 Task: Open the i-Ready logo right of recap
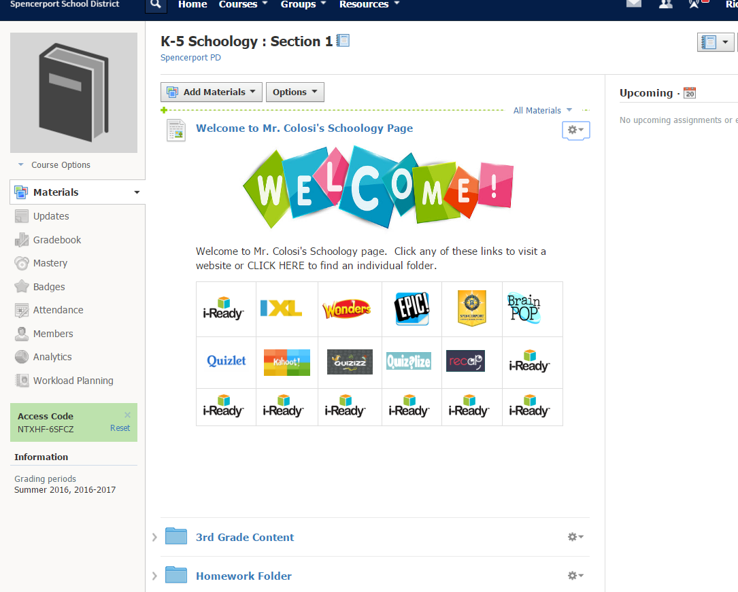529,362
